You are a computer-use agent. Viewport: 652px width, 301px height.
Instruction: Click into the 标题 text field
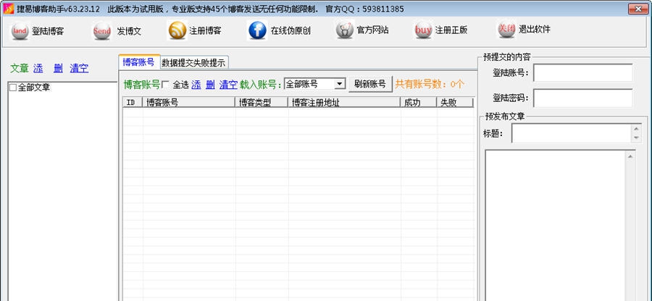click(572, 133)
